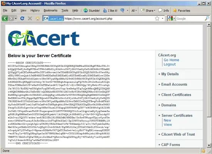Image resolution: width=212 pixels, height=154 pixels.
Task: Click New under Server Certificates
Action: click(167, 120)
